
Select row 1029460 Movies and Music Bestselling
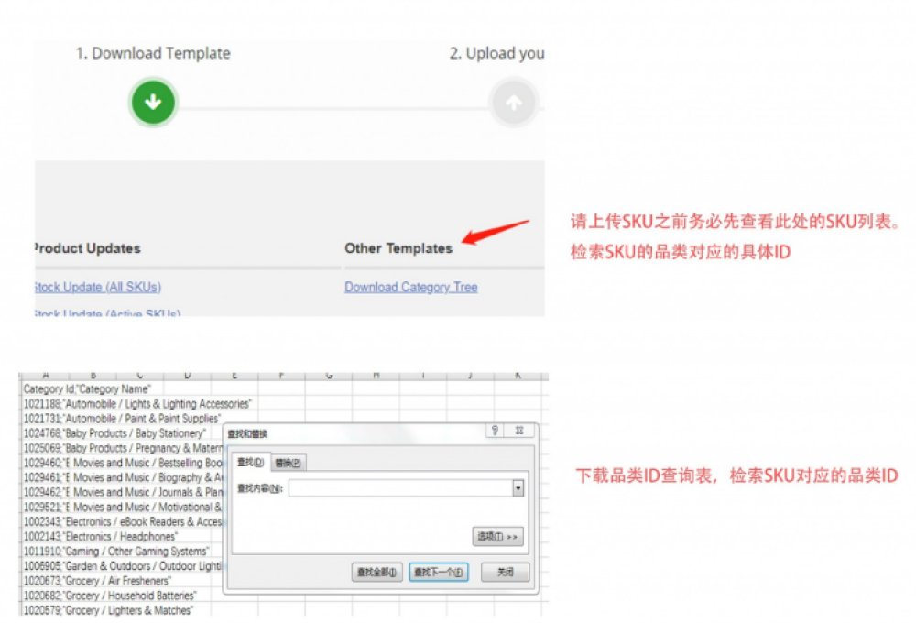124,463
